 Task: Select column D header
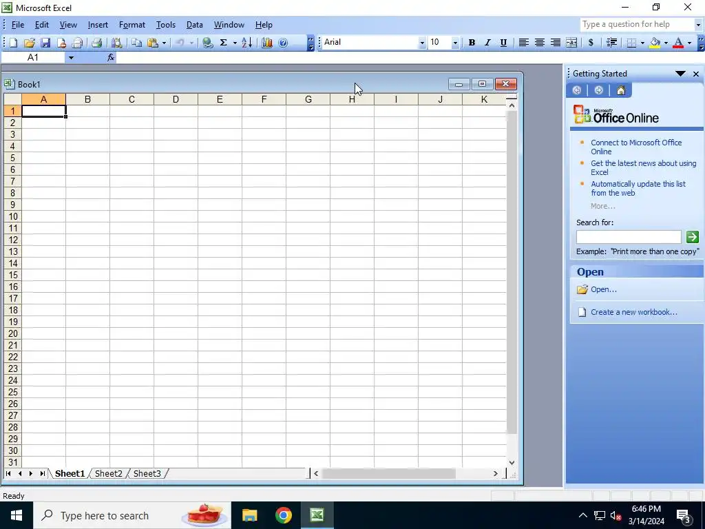point(176,99)
